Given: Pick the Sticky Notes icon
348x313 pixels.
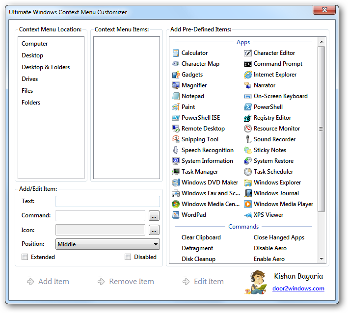Looking at the screenshot, I should pos(248,150).
